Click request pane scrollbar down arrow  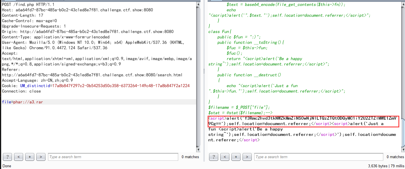(x=199, y=150)
